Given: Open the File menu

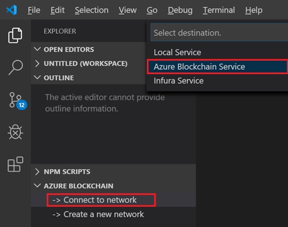Looking at the screenshot, I should tap(34, 10).
